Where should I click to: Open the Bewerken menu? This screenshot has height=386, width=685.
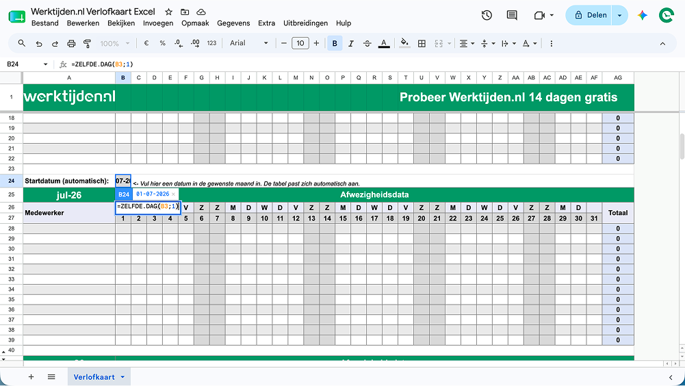tap(83, 23)
